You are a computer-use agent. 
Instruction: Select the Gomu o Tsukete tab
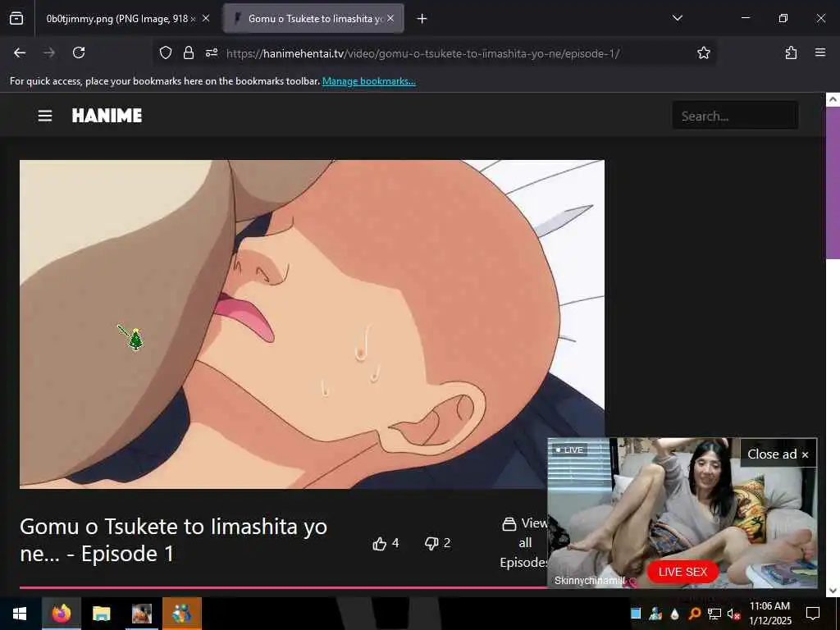[x=313, y=19]
